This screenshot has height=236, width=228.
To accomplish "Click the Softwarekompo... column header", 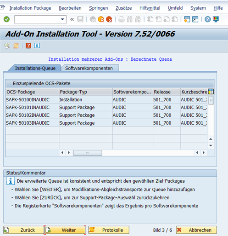I will pos(133,92).
